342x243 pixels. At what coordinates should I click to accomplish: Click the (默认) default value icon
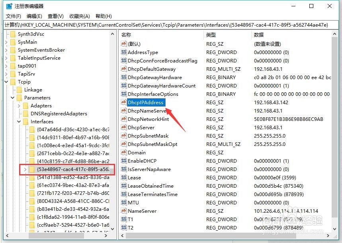coord(124,44)
